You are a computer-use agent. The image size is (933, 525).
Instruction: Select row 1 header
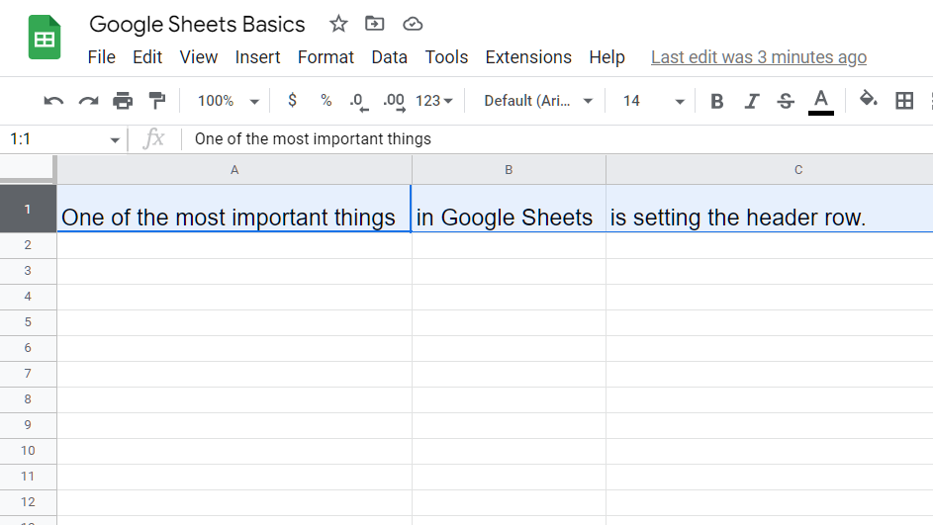(28, 209)
